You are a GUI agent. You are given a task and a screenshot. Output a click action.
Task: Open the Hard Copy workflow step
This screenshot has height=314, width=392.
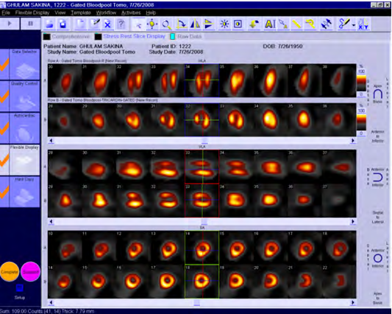[24, 192]
